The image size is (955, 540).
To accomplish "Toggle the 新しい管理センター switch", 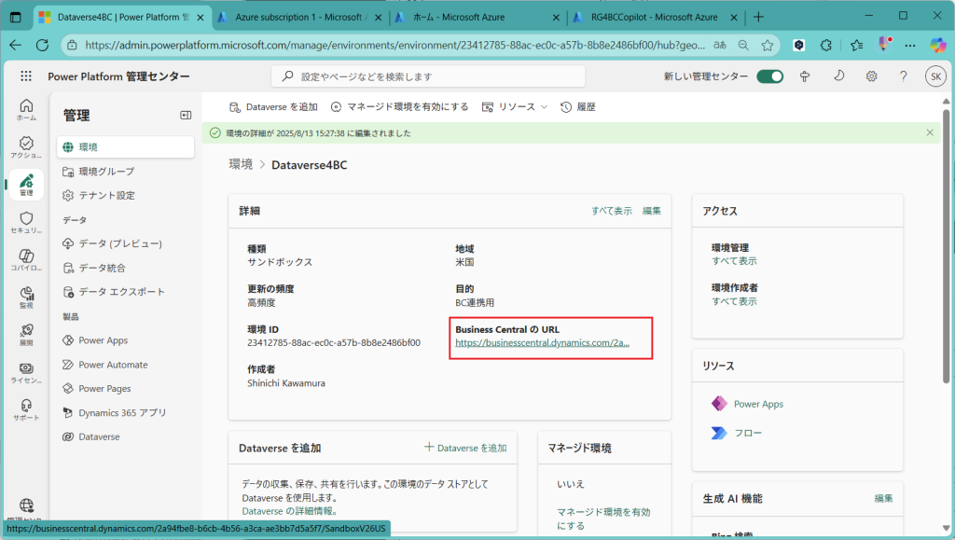I will click(x=769, y=76).
